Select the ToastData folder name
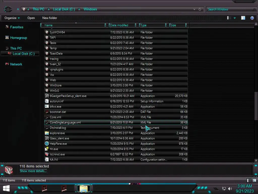This screenshot has height=194, width=258. click(x=56, y=54)
